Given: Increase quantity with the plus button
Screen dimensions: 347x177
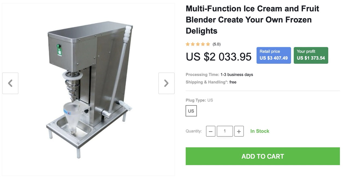Looking at the screenshot, I should coord(239,131).
